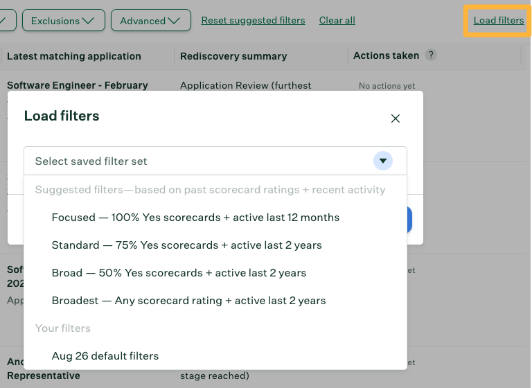Click Reset suggested filters link

pyautogui.click(x=253, y=20)
